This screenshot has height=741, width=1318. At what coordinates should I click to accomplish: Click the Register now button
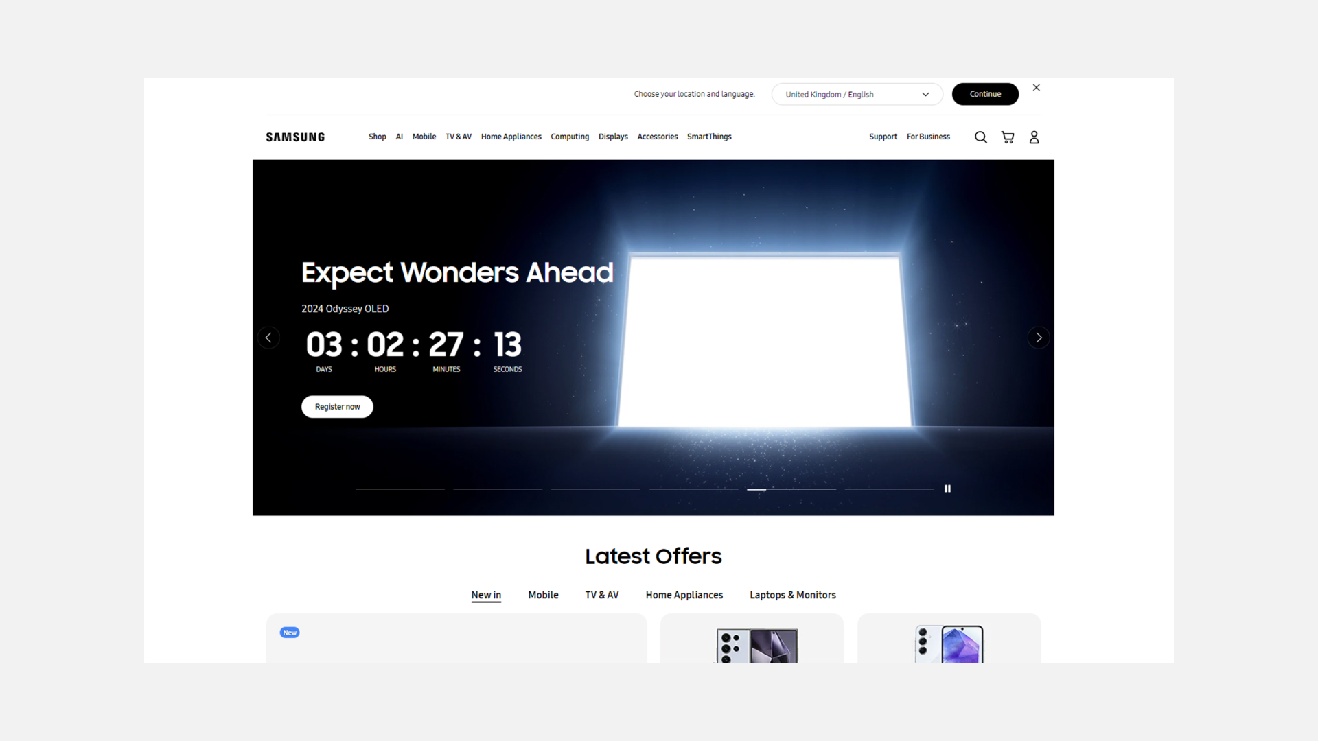(337, 407)
